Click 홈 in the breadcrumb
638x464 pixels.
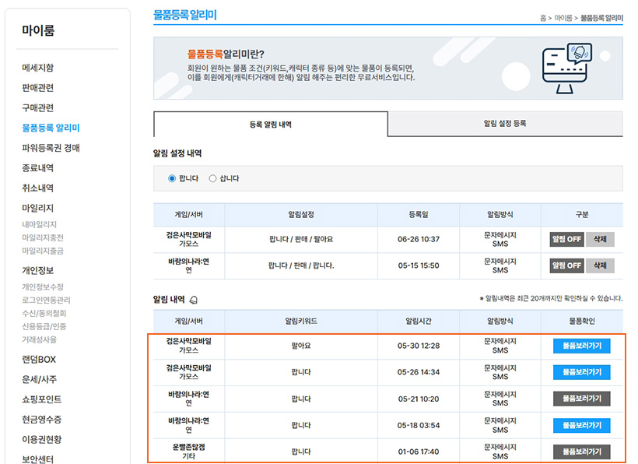(542, 17)
